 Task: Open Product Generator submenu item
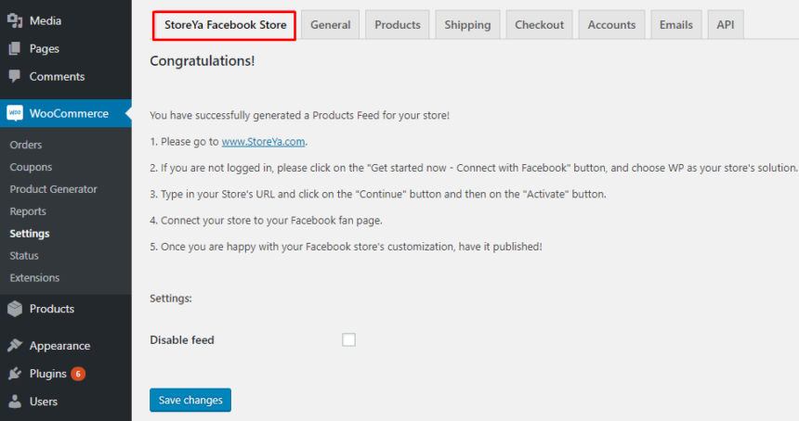pos(53,189)
